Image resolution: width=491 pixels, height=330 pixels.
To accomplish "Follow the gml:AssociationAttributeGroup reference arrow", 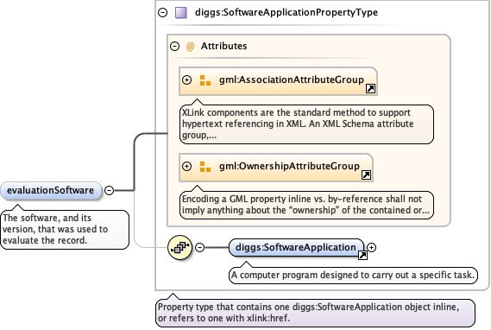I will (x=370, y=89).
